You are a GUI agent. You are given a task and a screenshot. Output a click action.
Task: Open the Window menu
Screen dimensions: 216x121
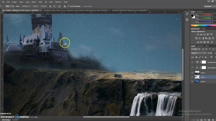(x=58, y=2)
